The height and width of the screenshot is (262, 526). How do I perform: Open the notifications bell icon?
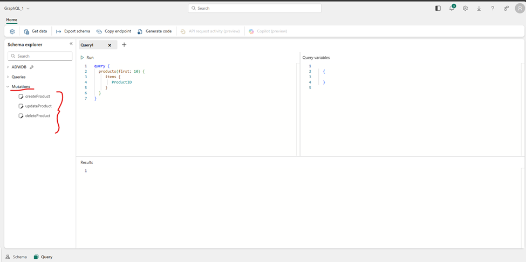pos(452,9)
